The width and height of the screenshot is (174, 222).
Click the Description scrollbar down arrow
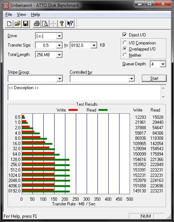[163, 97]
